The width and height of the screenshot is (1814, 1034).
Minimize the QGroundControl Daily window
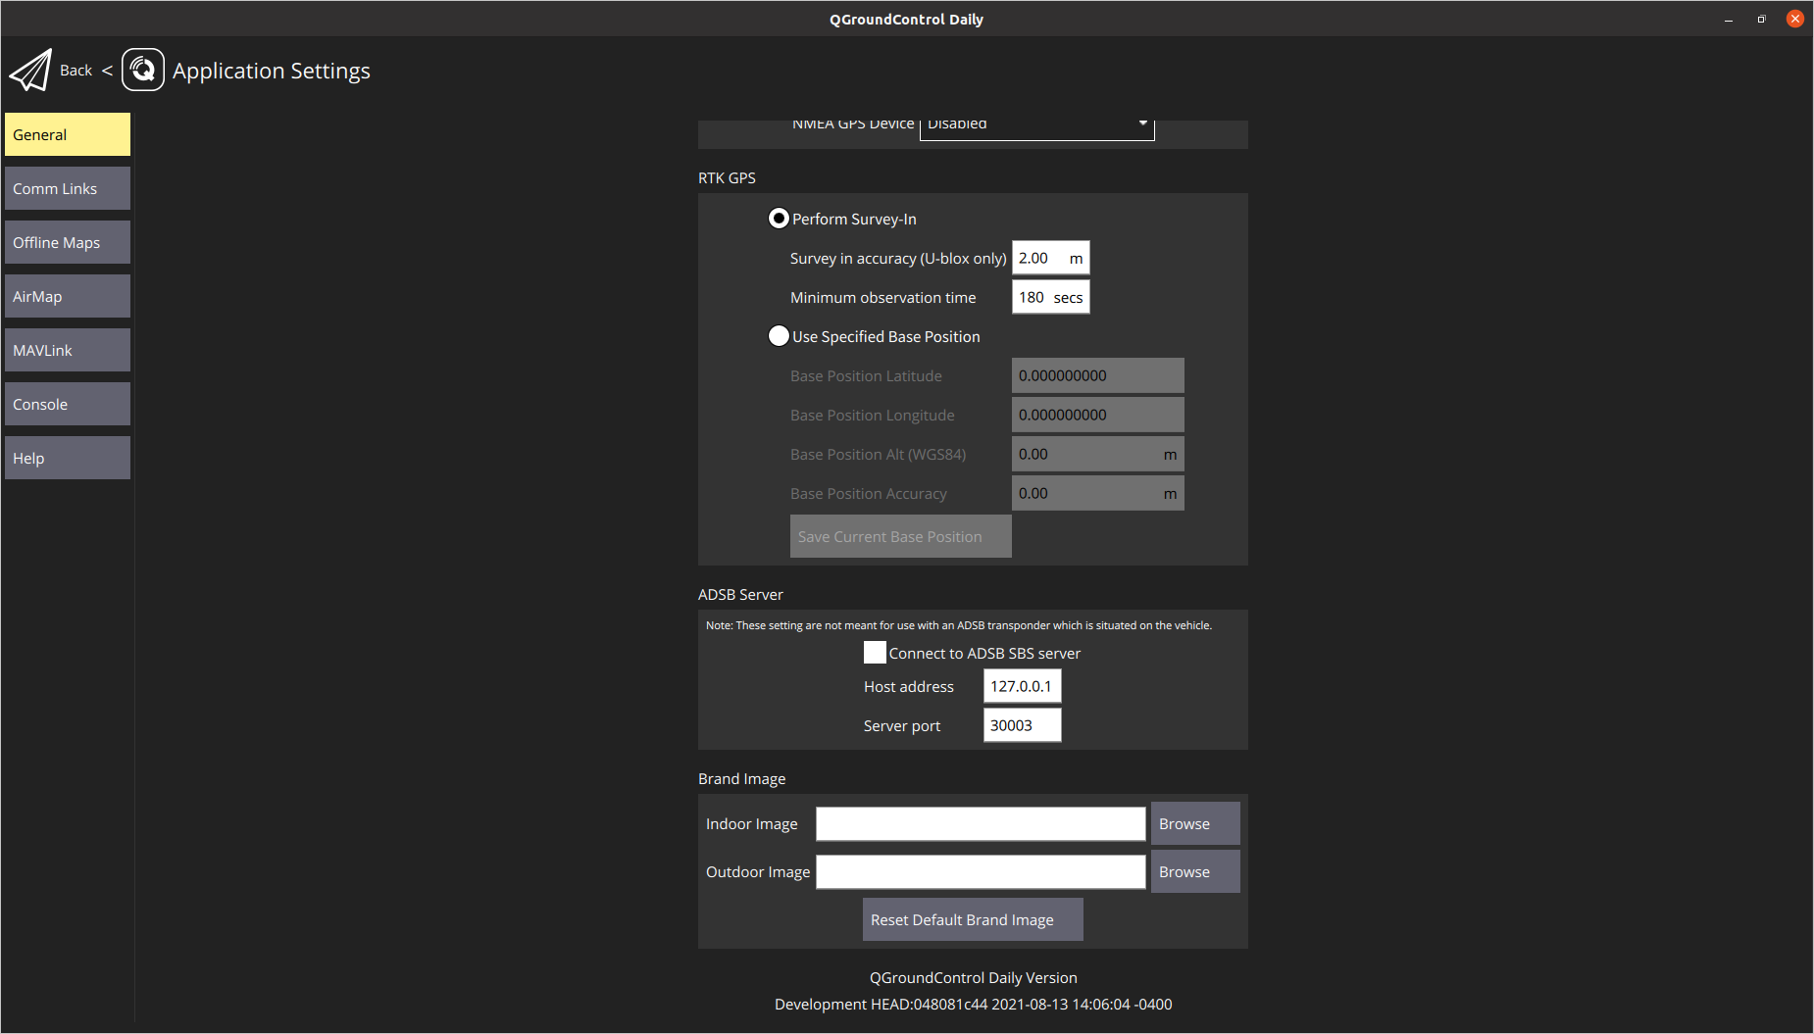coord(1727,19)
